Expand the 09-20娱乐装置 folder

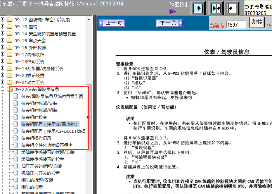2,75
